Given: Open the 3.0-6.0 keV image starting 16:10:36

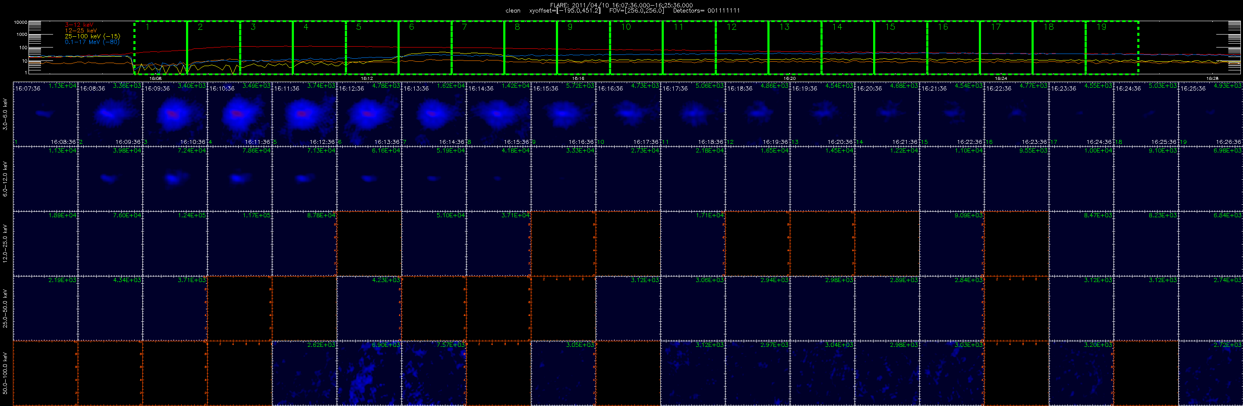Looking at the screenshot, I should 240,114.
